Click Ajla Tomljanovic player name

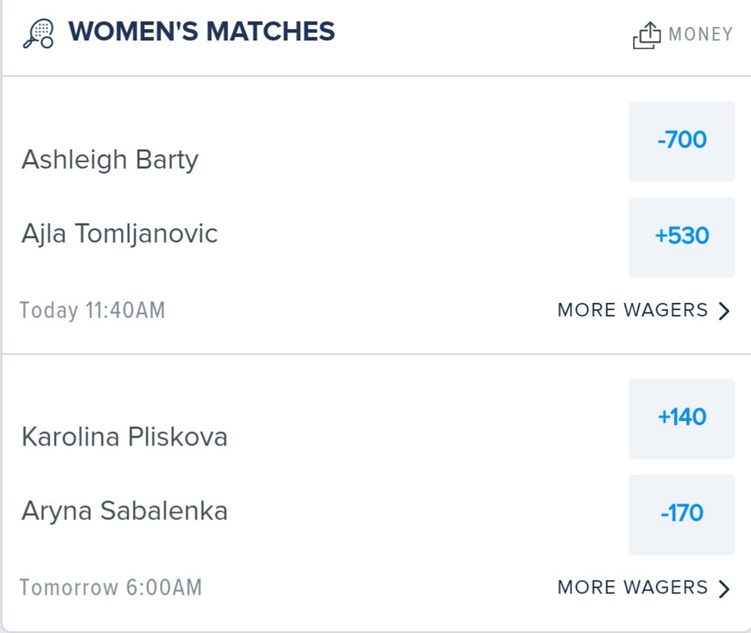(119, 234)
